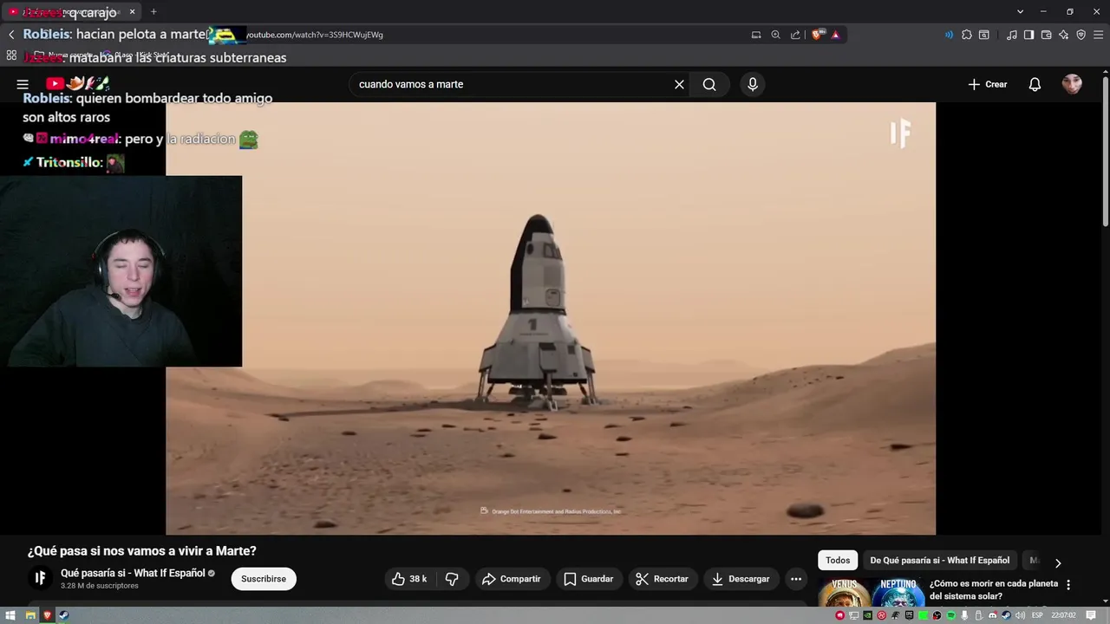Open Brave Leo AI sparkle icon
Screen dimensions: 1110x624
(1063, 35)
